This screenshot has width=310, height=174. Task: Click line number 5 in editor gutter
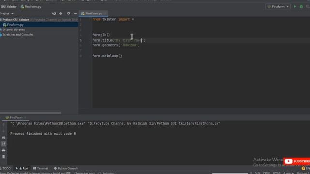81,40
